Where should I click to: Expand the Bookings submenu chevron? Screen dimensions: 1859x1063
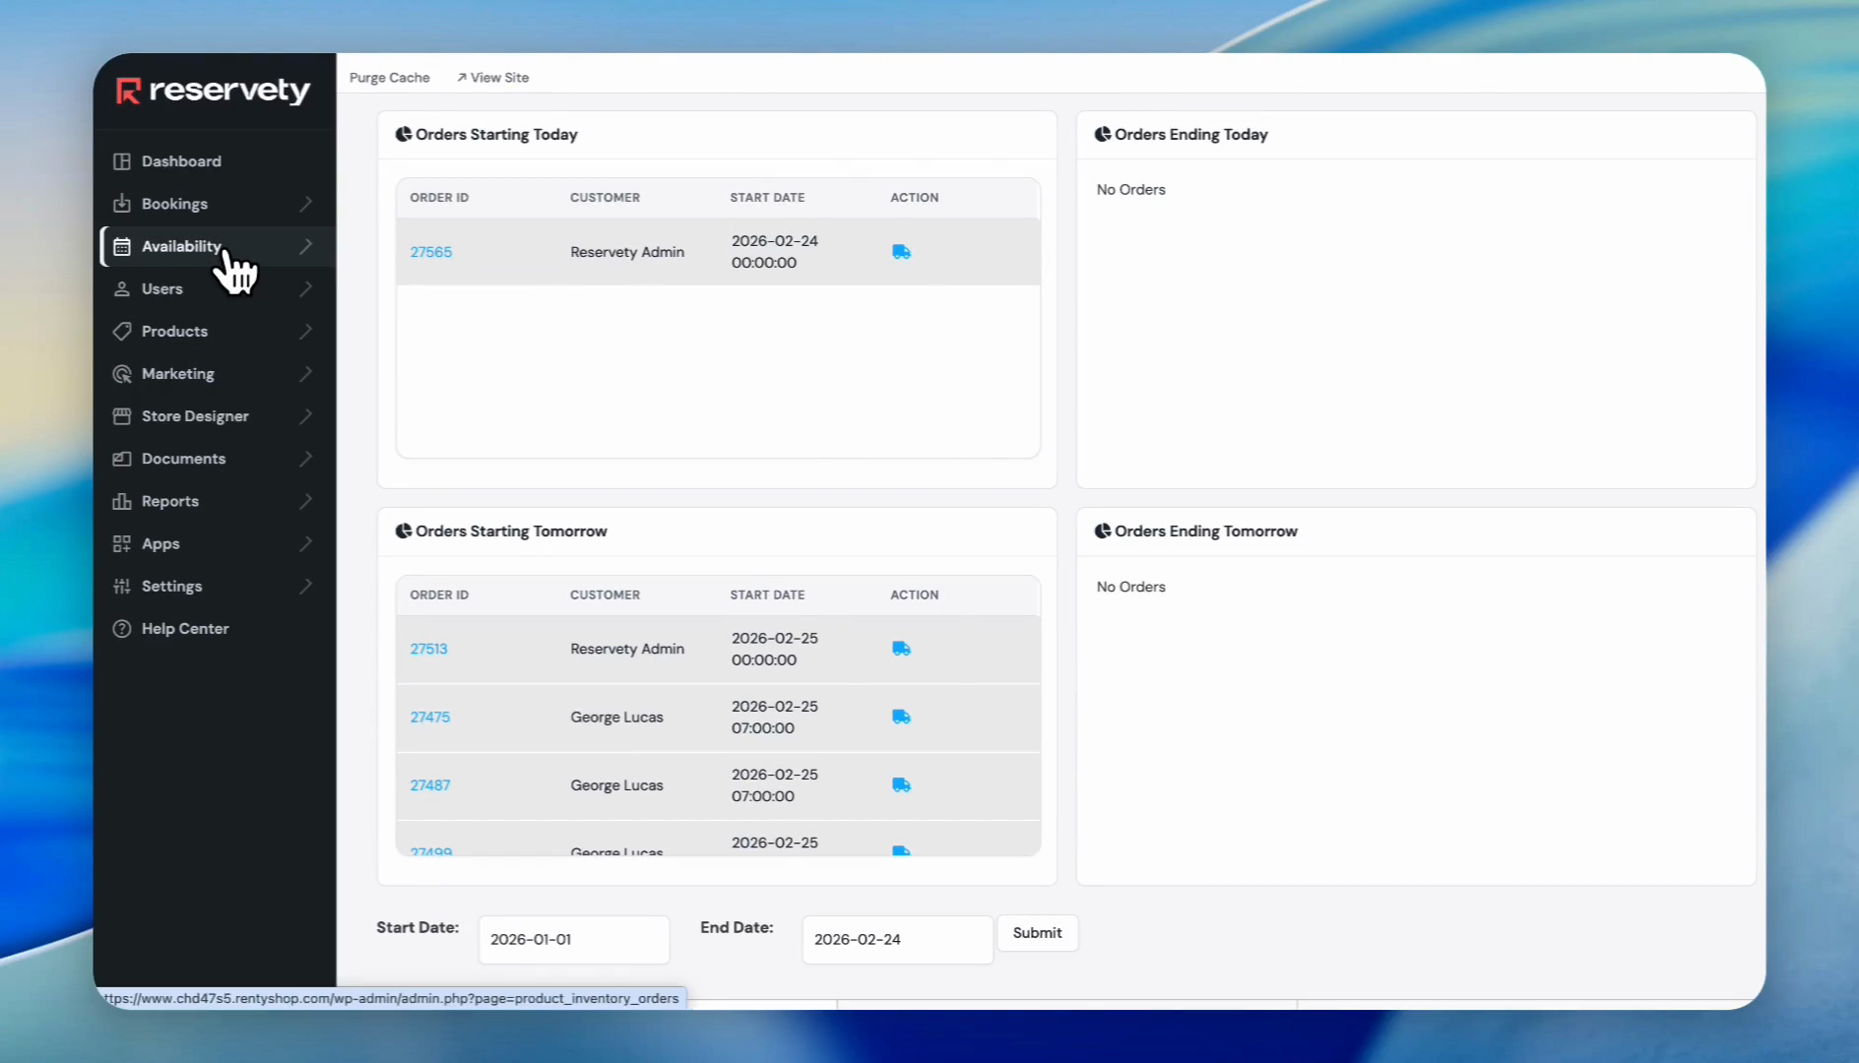tap(306, 204)
